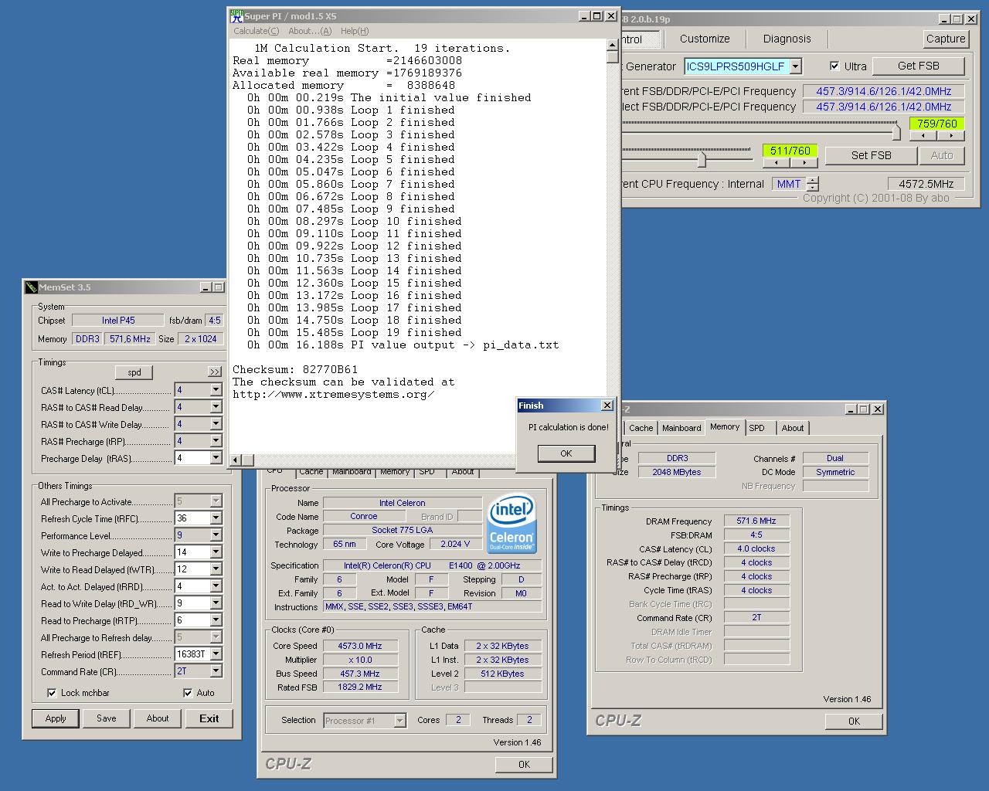This screenshot has height=791, width=989.
Task: Open the Command Rate (CR) dropdown in MemSet
Action: coord(216,671)
